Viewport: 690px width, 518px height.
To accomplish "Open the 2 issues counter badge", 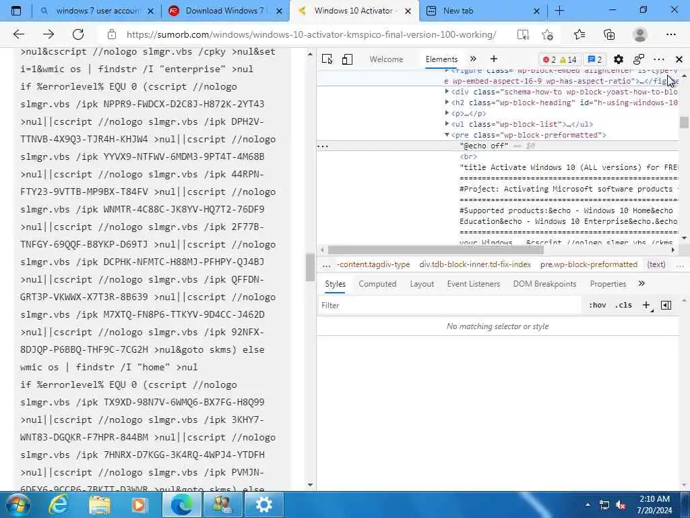I will tap(595, 59).
